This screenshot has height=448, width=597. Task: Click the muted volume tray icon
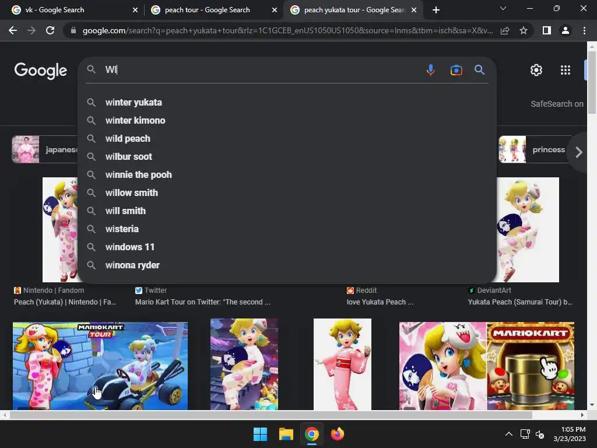539,434
